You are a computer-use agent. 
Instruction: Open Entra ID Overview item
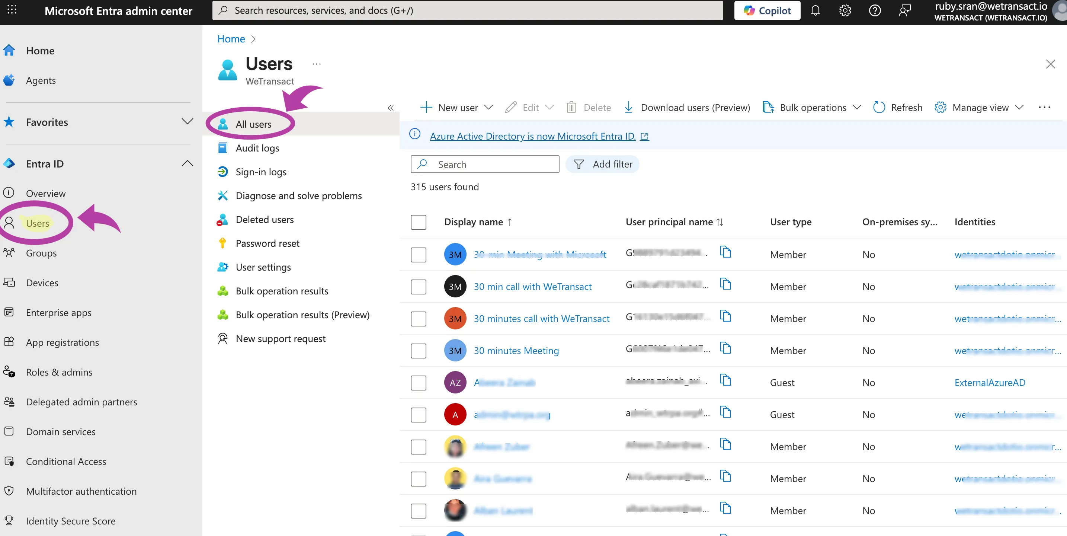point(45,194)
